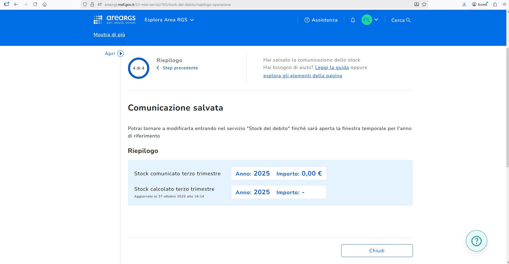
Task: Click the browser address bar URL
Action: click(168, 5)
